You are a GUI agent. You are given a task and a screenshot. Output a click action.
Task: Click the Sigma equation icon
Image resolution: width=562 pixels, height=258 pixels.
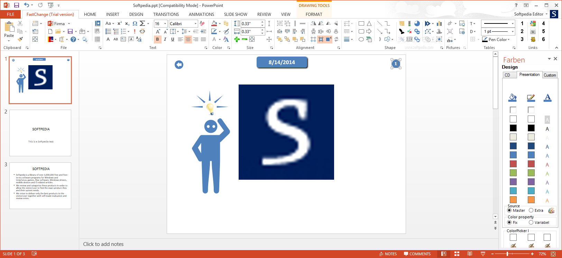[x=142, y=23]
